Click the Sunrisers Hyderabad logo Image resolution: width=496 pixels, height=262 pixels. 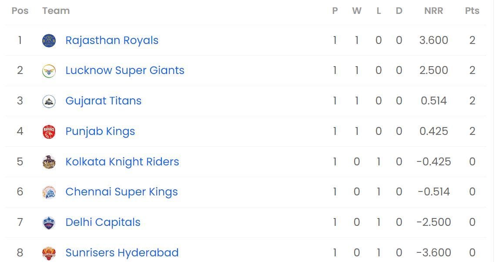click(x=49, y=252)
